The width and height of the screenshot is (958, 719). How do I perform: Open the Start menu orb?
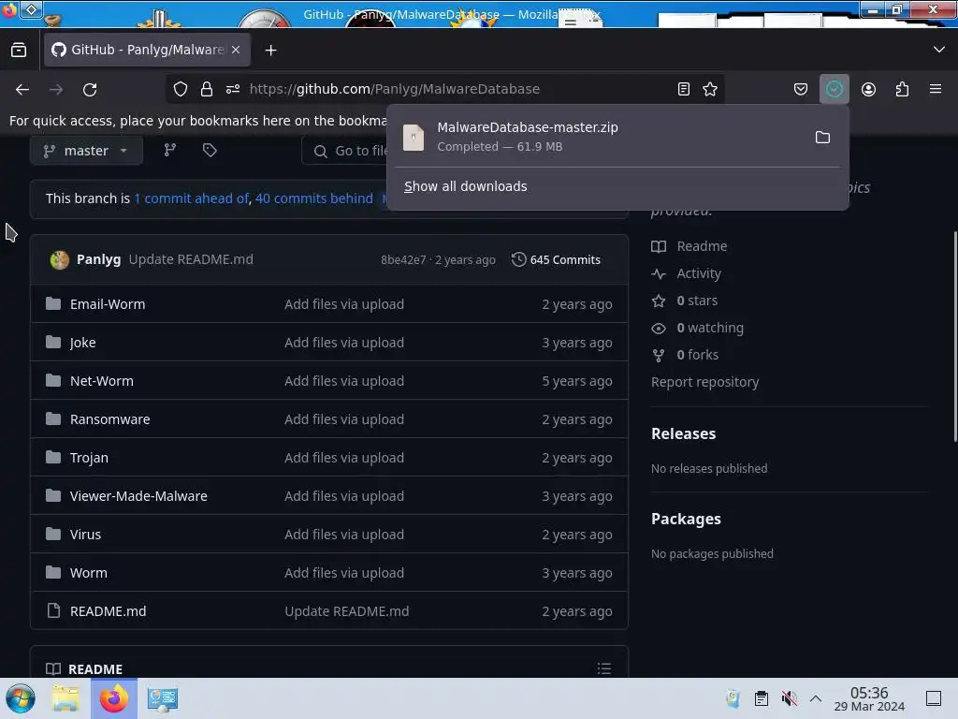pos(21,698)
